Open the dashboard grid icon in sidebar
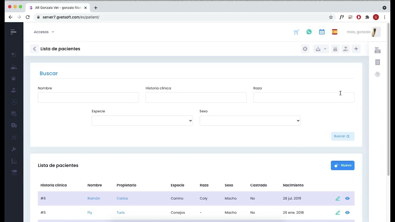 (14, 55)
